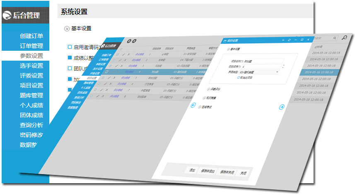The height and width of the screenshot is (196, 355).
Task: Expand the 知识竞赛 section in dialog
Action: 204,98
